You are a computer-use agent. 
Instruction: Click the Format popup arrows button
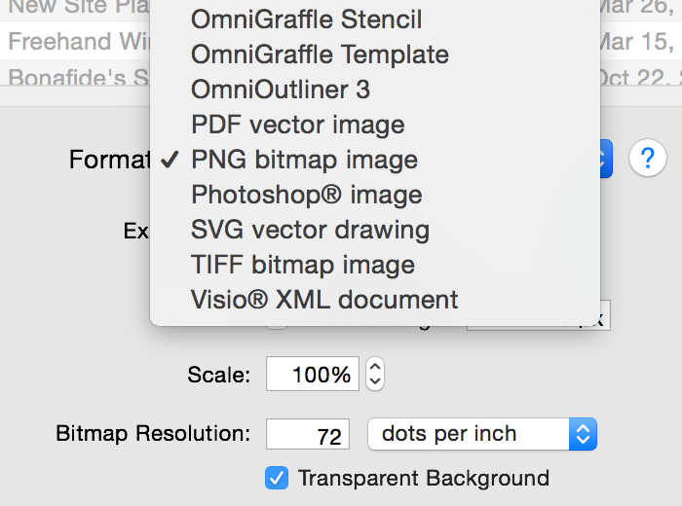[603, 159]
